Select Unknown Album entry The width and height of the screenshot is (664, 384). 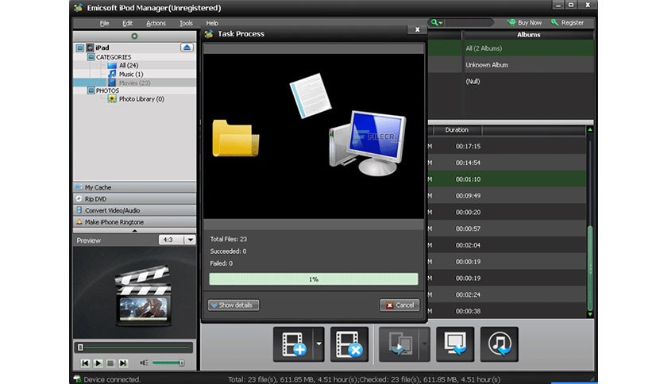pyautogui.click(x=528, y=65)
